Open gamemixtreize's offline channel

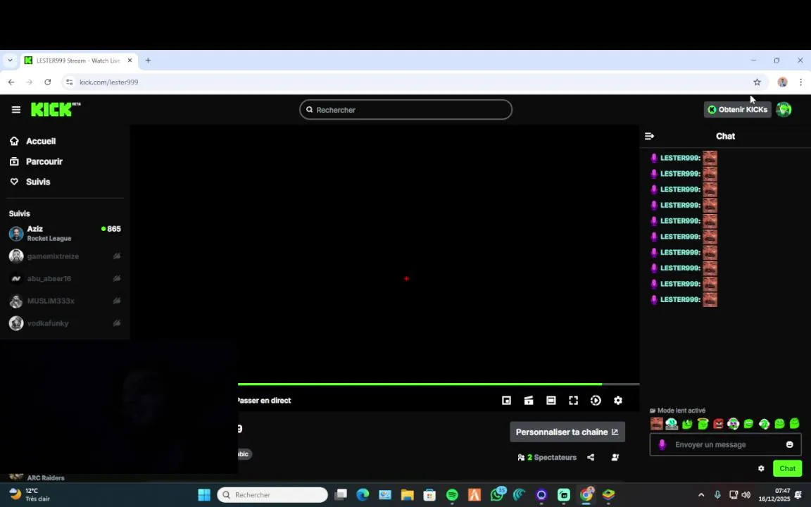click(x=65, y=256)
